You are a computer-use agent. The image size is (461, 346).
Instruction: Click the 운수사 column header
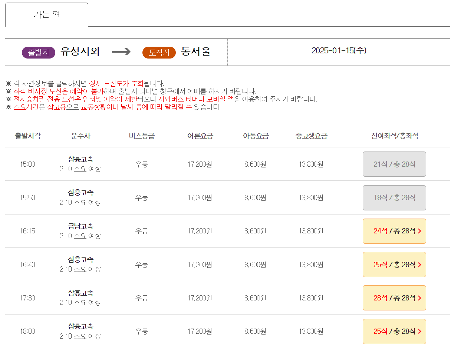(80, 136)
